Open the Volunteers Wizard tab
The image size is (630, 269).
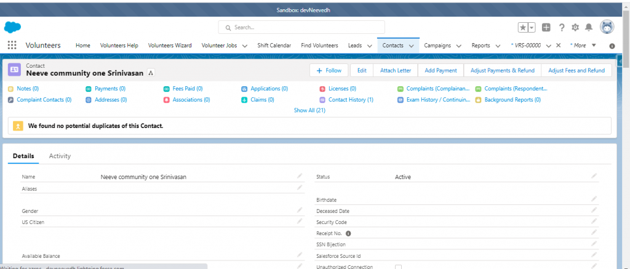click(x=170, y=46)
